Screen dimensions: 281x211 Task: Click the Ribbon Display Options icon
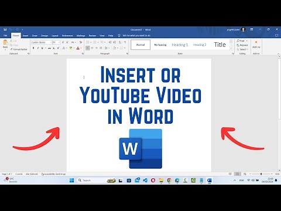pyautogui.click(x=252, y=29)
